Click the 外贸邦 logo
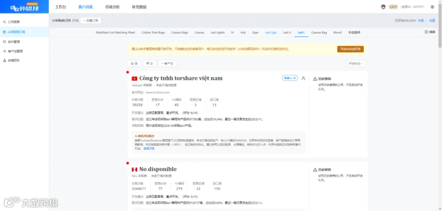 coord(24,8)
